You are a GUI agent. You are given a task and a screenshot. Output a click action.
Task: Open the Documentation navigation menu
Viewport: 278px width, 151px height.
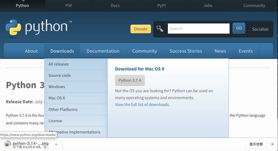[103, 51]
